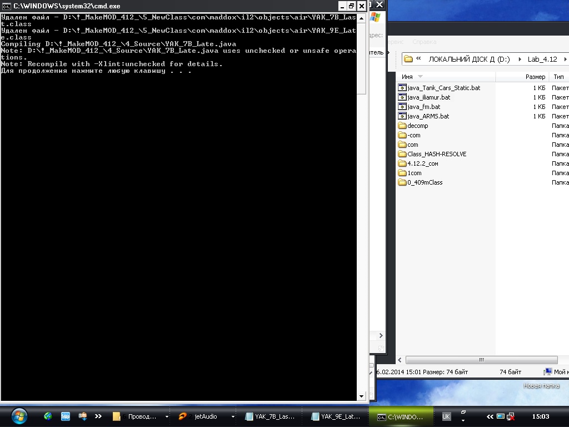Click the third quick-launch icon before chevrons
Image resolution: width=569 pixels, height=427 pixels.
pos(83,416)
